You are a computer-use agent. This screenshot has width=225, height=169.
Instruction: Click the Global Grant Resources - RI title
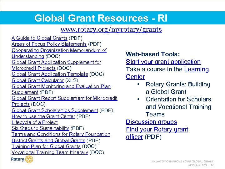tap(101, 18)
